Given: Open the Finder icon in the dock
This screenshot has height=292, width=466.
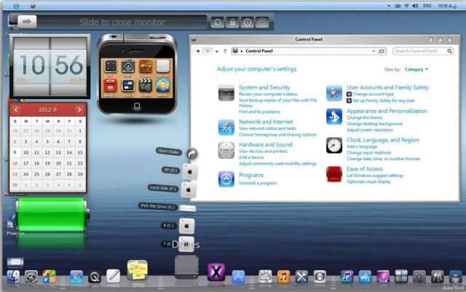Looking at the screenshot, I should (x=13, y=276).
